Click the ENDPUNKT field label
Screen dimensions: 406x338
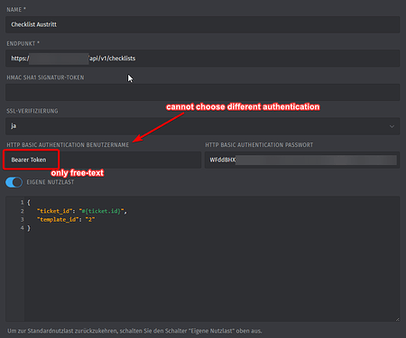pos(23,43)
